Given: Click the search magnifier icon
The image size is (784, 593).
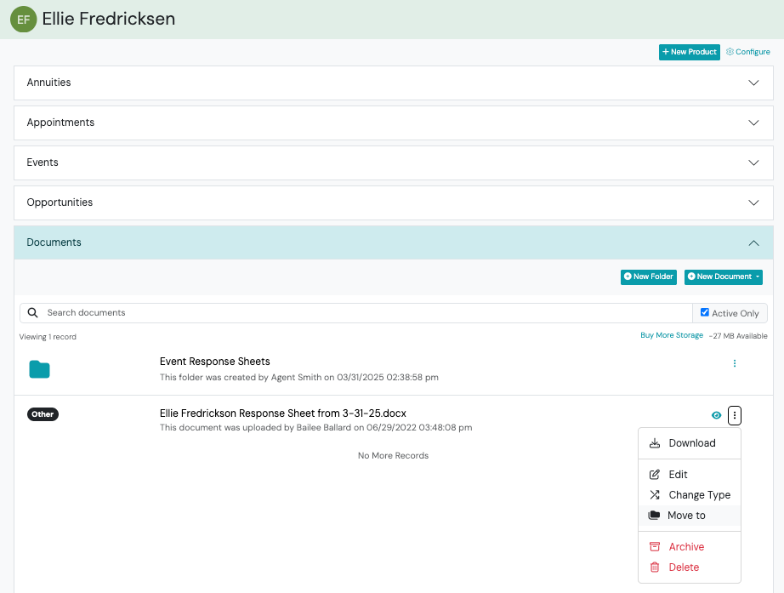Looking at the screenshot, I should (x=33, y=313).
